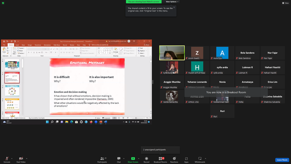This screenshot has width=291, height=164.
Task: Start Video in Zoom toolbar
Action: (21, 160)
